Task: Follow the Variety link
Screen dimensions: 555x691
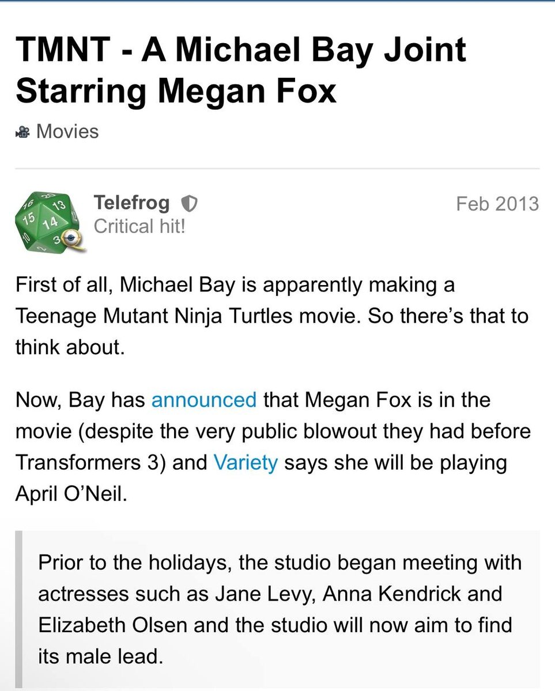Action: coord(246,462)
